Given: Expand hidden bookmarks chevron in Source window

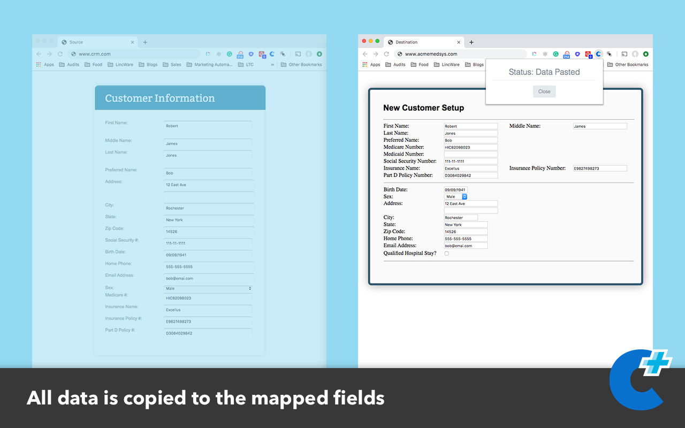Looking at the screenshot, I should tap(272, 65).
